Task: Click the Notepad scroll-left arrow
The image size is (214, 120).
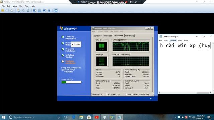Action: pos(159,93)
